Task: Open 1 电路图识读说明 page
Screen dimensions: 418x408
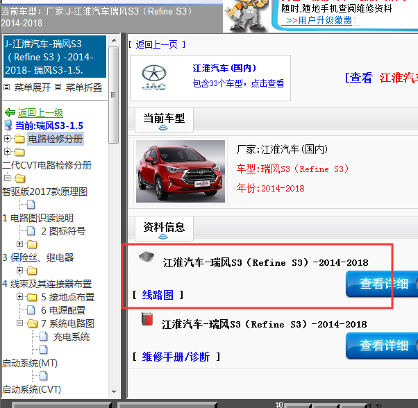Action: pos(38,218)
